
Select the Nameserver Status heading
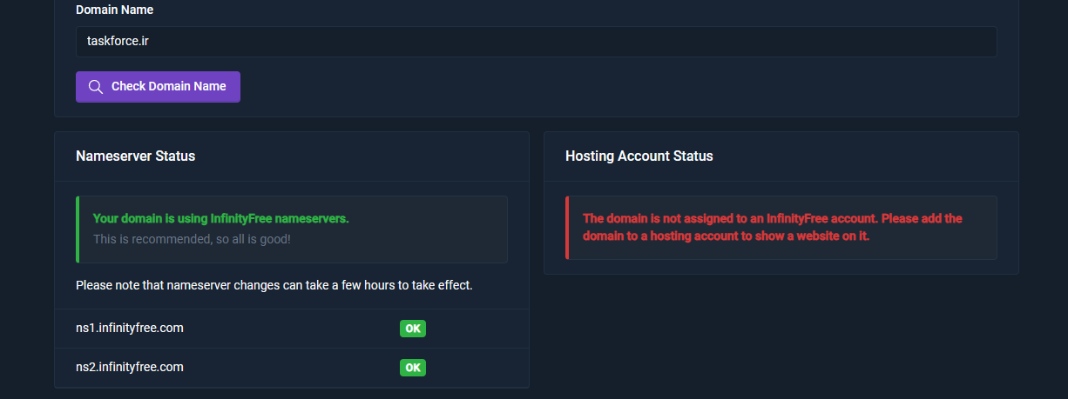[x=136, y=156]
